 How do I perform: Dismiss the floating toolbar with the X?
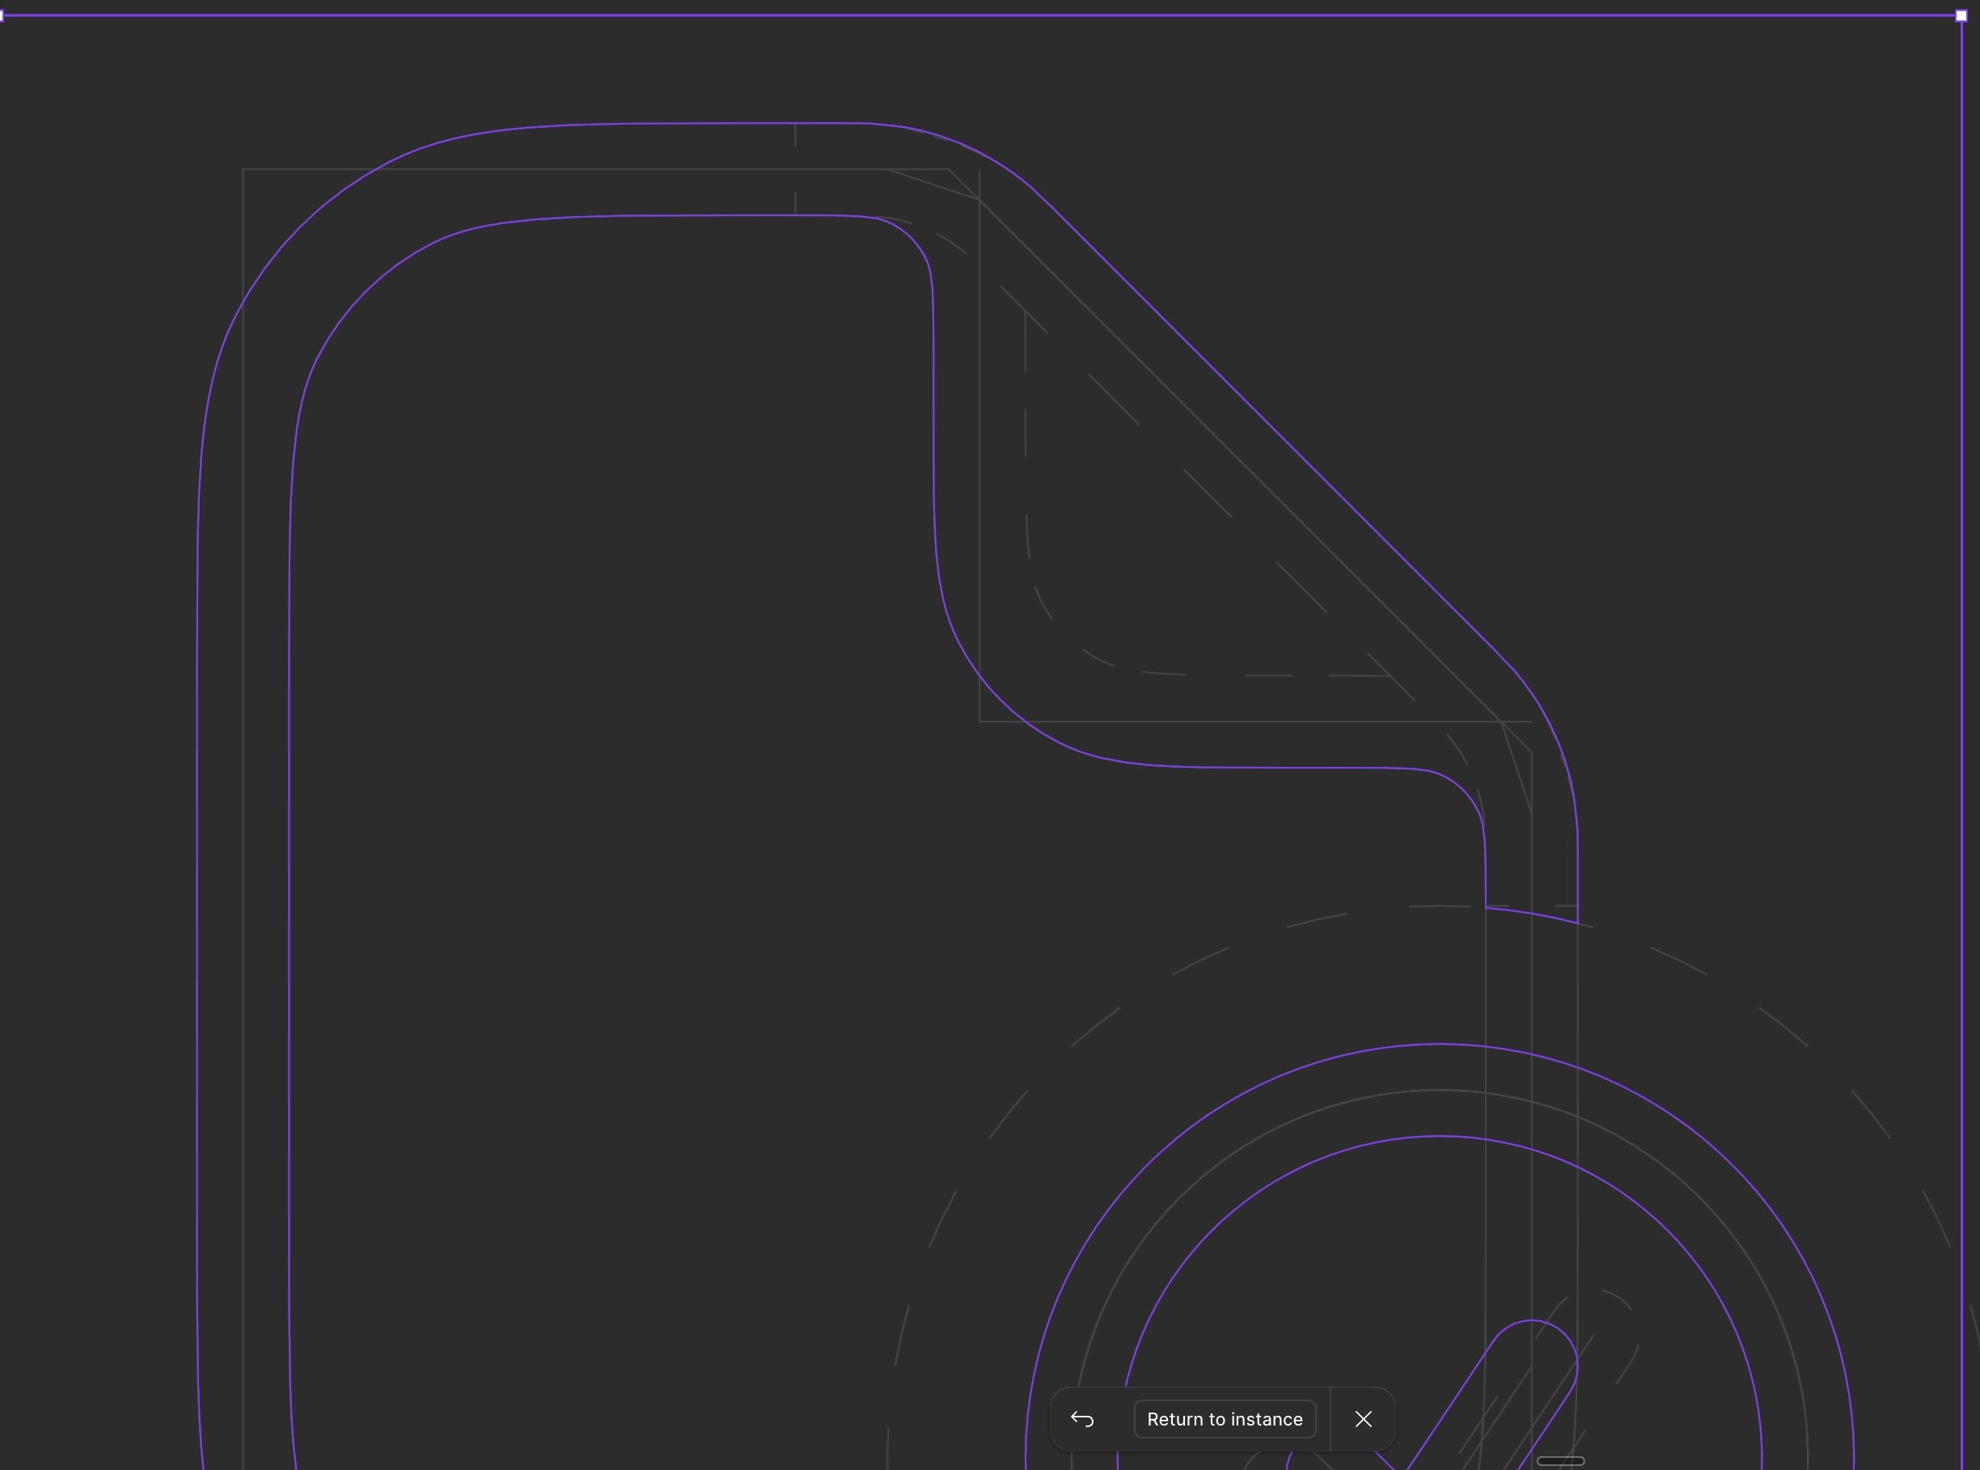coord(1363,1419)
